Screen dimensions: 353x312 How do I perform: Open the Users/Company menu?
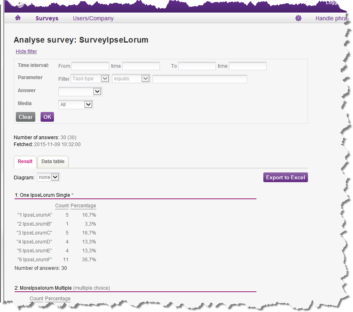point(93,18)
